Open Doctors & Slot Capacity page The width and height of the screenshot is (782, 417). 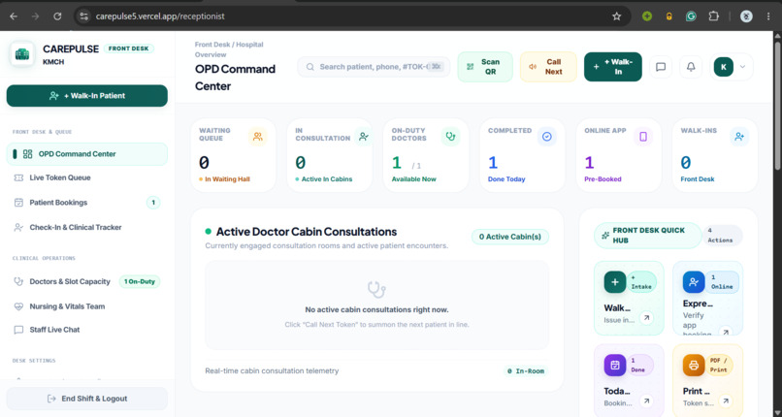tap(87, 281)
